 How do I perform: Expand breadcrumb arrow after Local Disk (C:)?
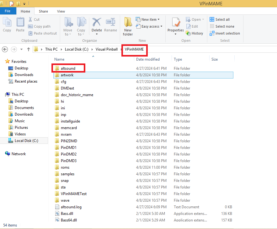pyautogui.click(x=92, y=49)
